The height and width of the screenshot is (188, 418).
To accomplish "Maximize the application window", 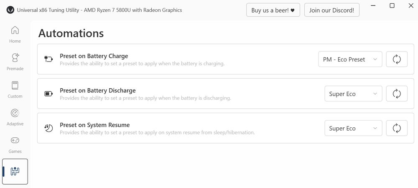I will pos(392,5).
